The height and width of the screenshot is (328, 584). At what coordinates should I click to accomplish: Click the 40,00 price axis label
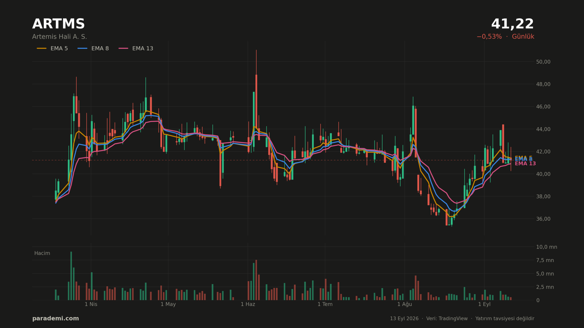tap(543, 174)
